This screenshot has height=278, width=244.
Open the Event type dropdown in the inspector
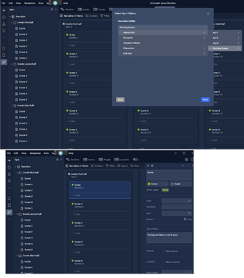181,184
